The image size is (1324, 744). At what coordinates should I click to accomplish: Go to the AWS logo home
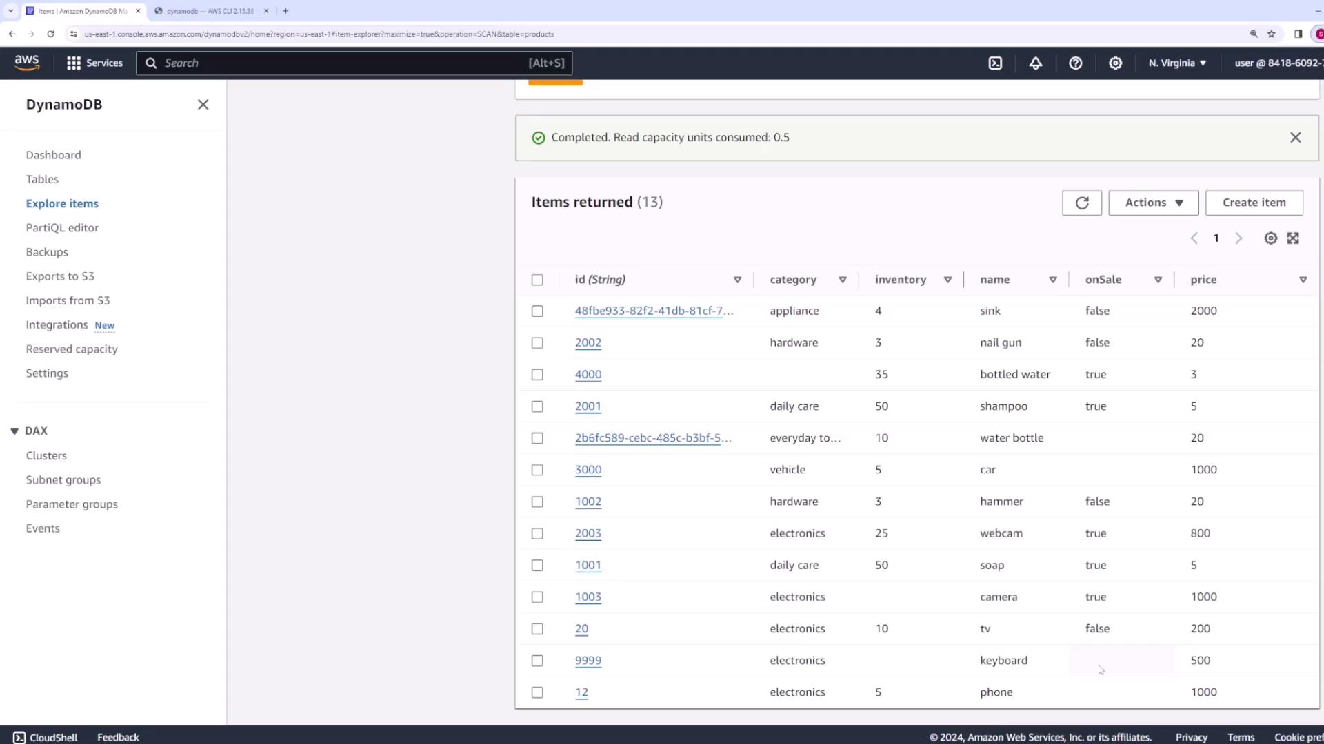tap(27, 62)
